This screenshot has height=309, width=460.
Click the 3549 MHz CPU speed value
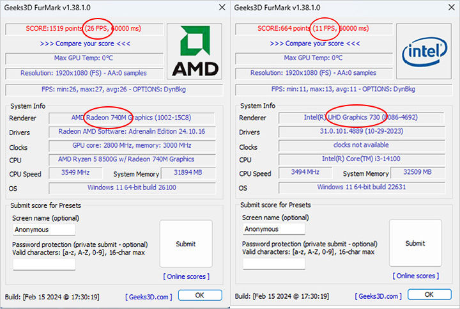[75, 173]
